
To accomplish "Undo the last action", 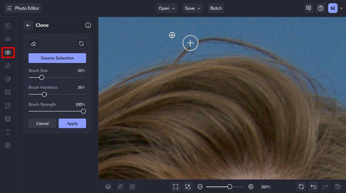I will click(313, 187).
